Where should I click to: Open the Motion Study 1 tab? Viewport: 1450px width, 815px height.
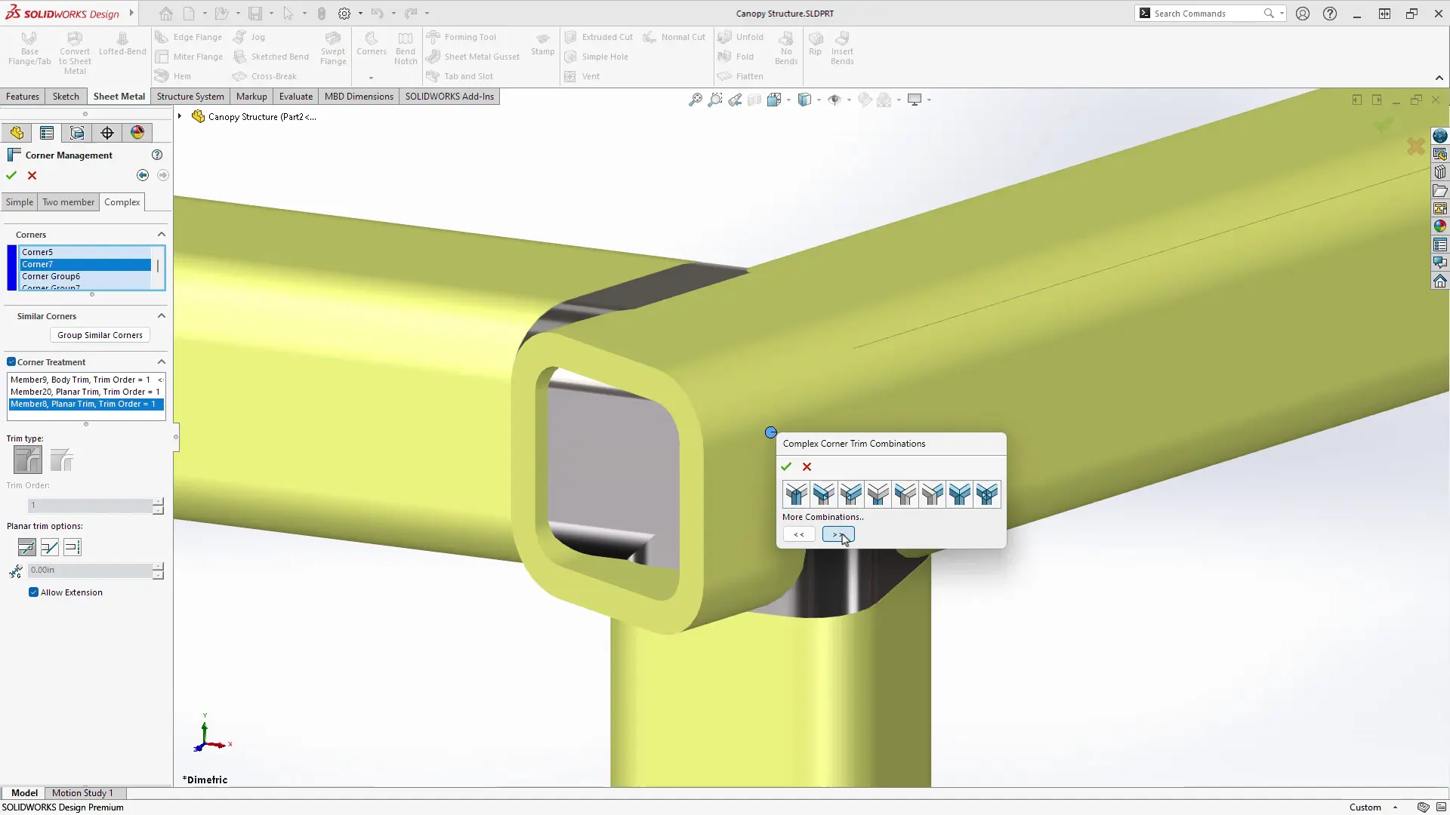83,792
